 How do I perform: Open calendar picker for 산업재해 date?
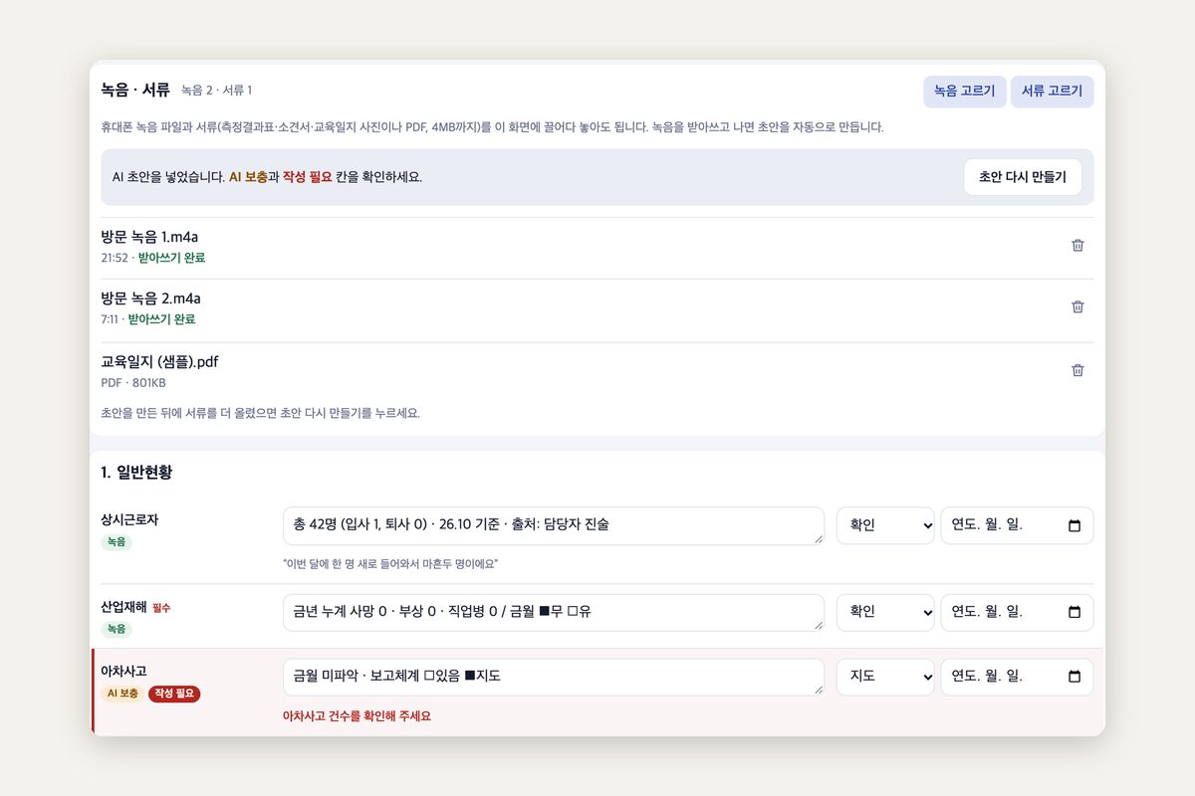tap(1075, 612)
